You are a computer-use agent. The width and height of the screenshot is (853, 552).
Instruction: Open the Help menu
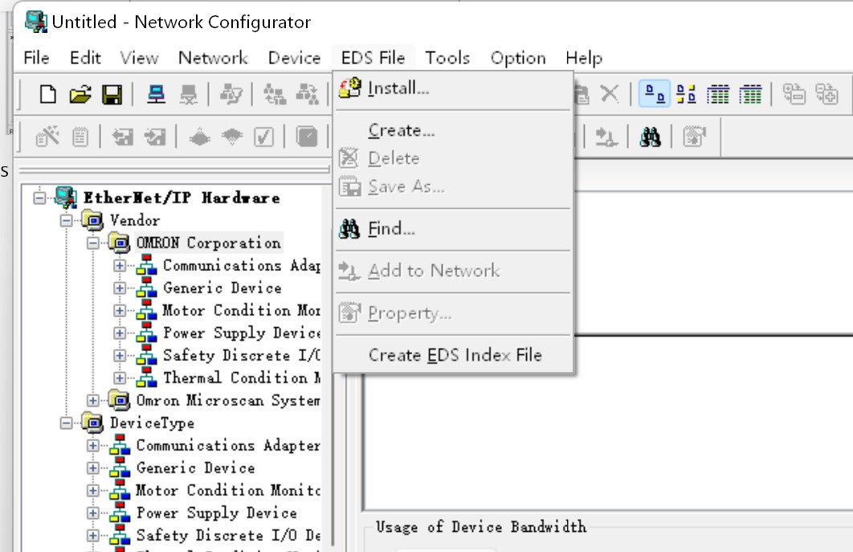pos(584,58)
